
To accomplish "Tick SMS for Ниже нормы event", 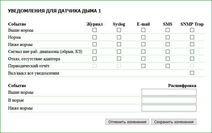I will pos(168,44).
